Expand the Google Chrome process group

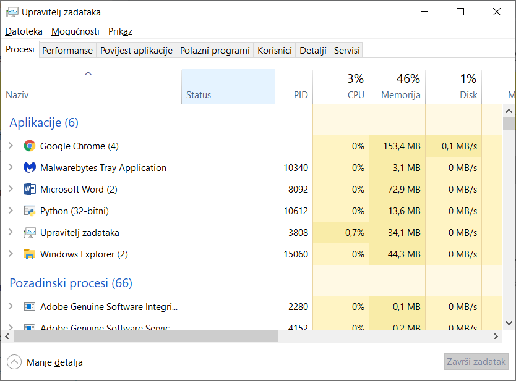(x=11, y=146)
